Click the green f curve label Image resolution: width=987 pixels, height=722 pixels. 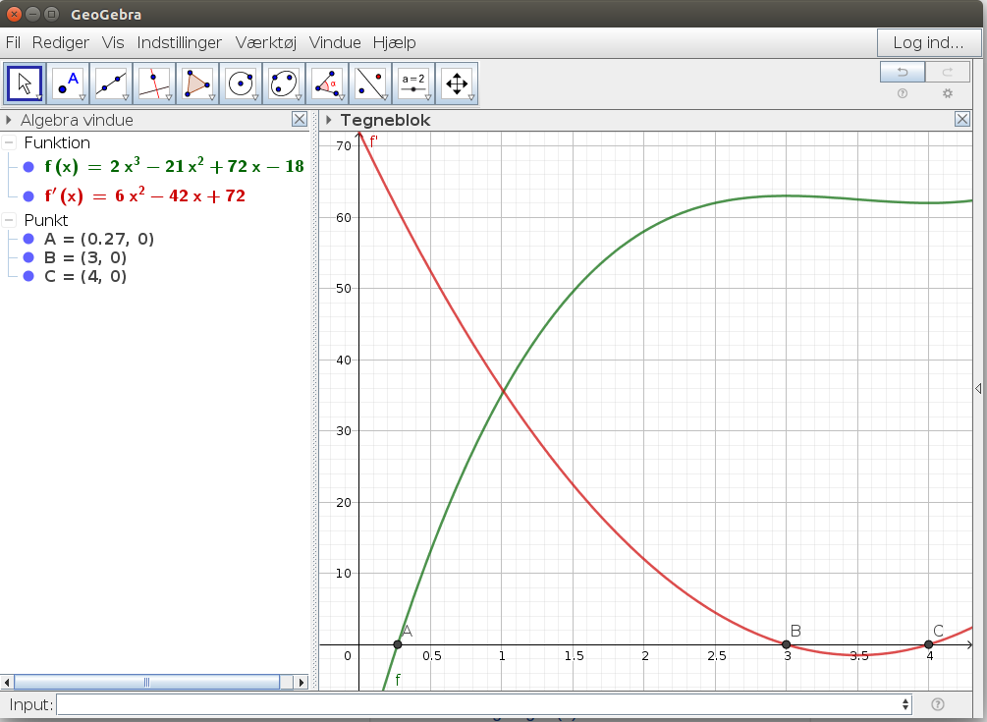397,680
